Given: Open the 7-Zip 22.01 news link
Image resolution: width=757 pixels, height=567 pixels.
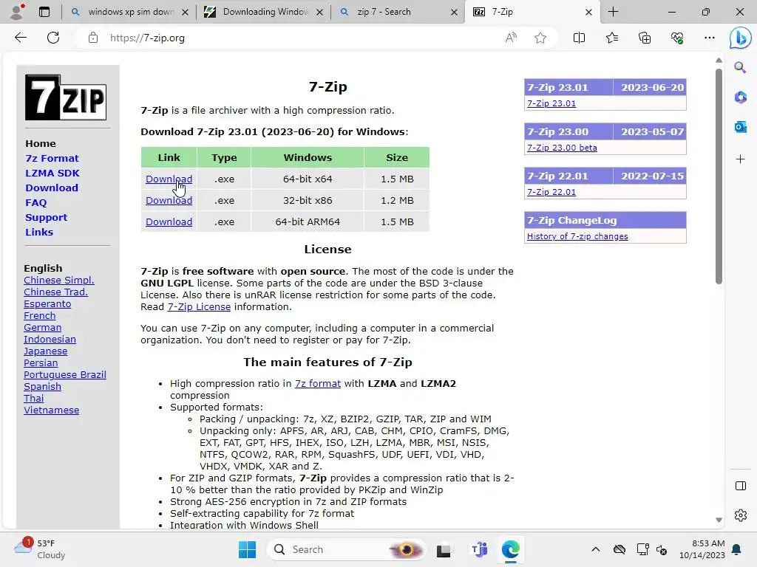Looking at the screenshot, I should click(551, 192).
